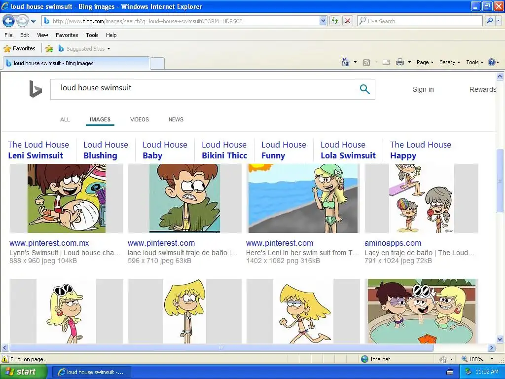Image resolution: width=505 pixels, height=379 pixels.
Task: Click the Add to Favorites Bar icon
Action: tap(49, 49)
